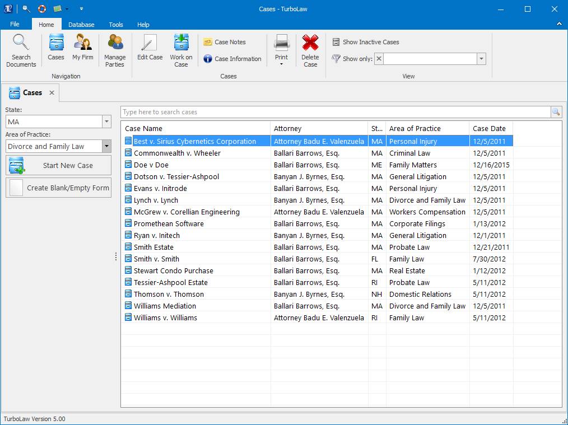Open Manage Parties

click(115, 50)
